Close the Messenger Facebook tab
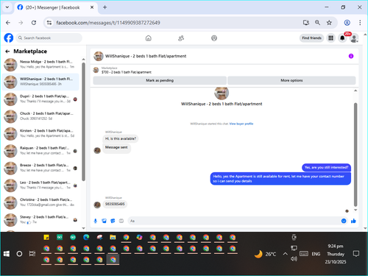The height and width of the screenshot is (276, 368). [92, 7]
